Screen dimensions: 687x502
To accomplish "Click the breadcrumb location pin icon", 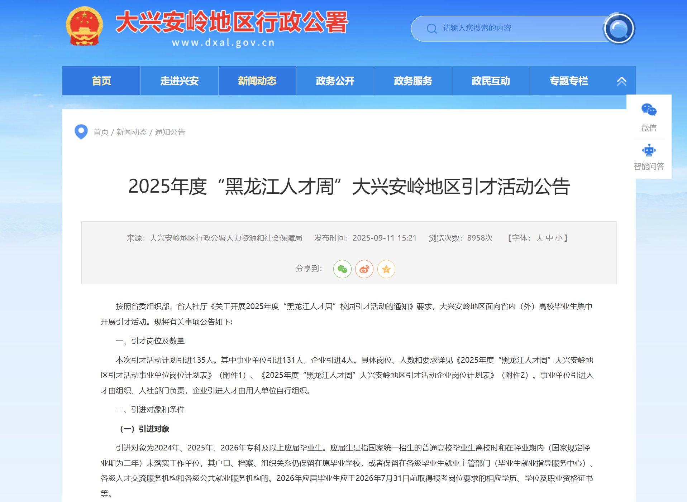I will 81,132.
